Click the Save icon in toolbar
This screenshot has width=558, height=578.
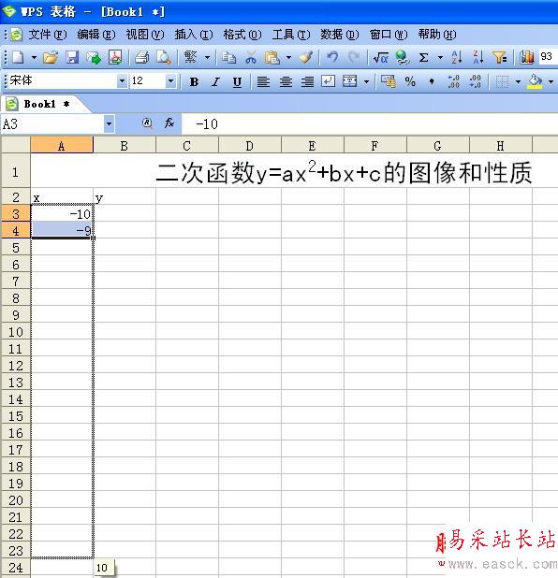pyautogui.click(x=72, y=57)
